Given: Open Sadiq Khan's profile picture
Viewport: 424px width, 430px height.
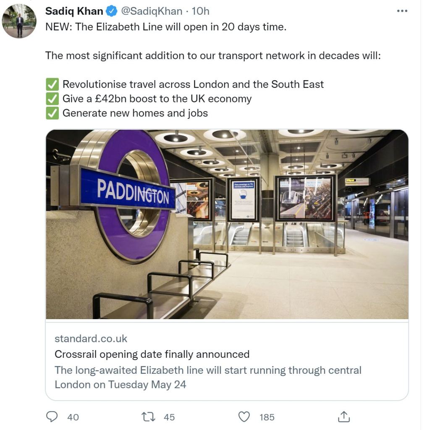Looking at the screenshot, I should (19, 21).
